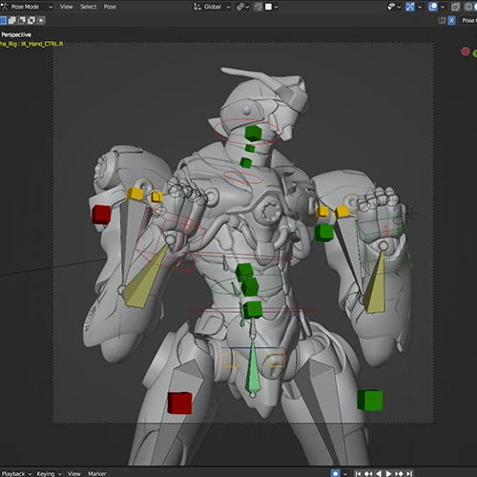
Task: Open the Select menu in the header
Action: (x=88, y=7)
